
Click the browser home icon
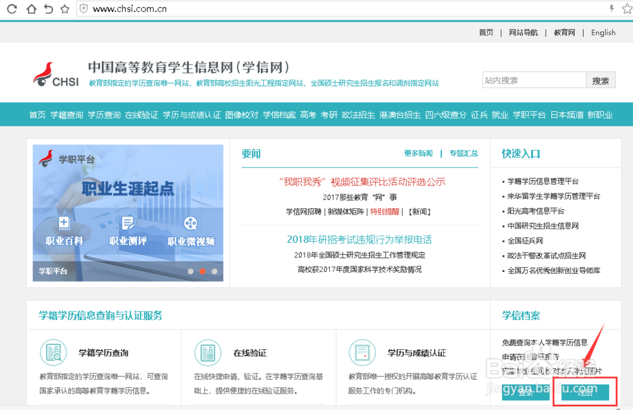point(31,8)
